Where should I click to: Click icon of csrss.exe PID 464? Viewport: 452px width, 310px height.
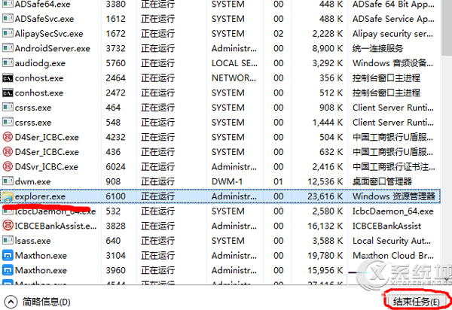8,108
